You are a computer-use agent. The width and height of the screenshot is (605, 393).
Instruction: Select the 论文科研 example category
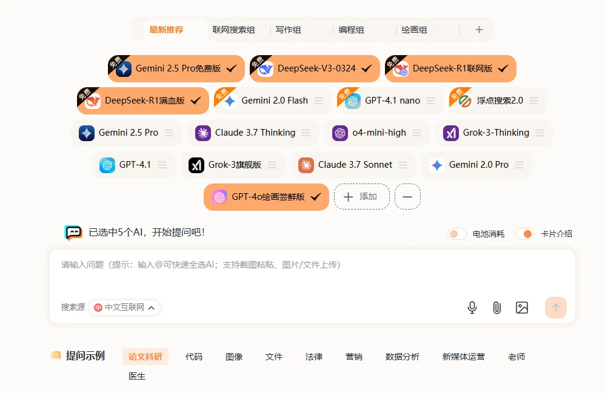pos(145,357)
